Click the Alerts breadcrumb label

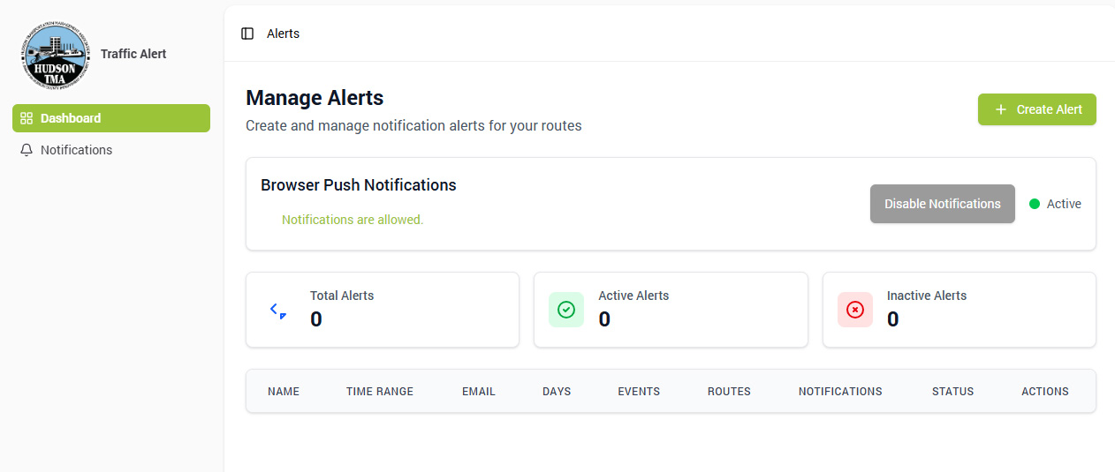(283, 34)
